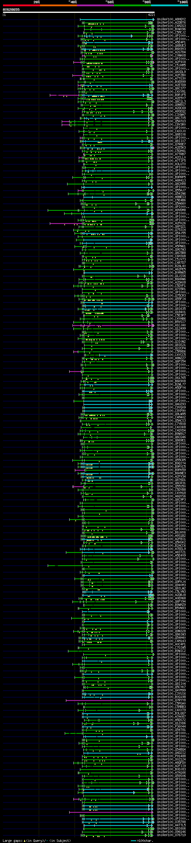Click the UniRef100_B0ER99 label
The width and height of the screenshot is (191, 843).
(x=171, y=82)
